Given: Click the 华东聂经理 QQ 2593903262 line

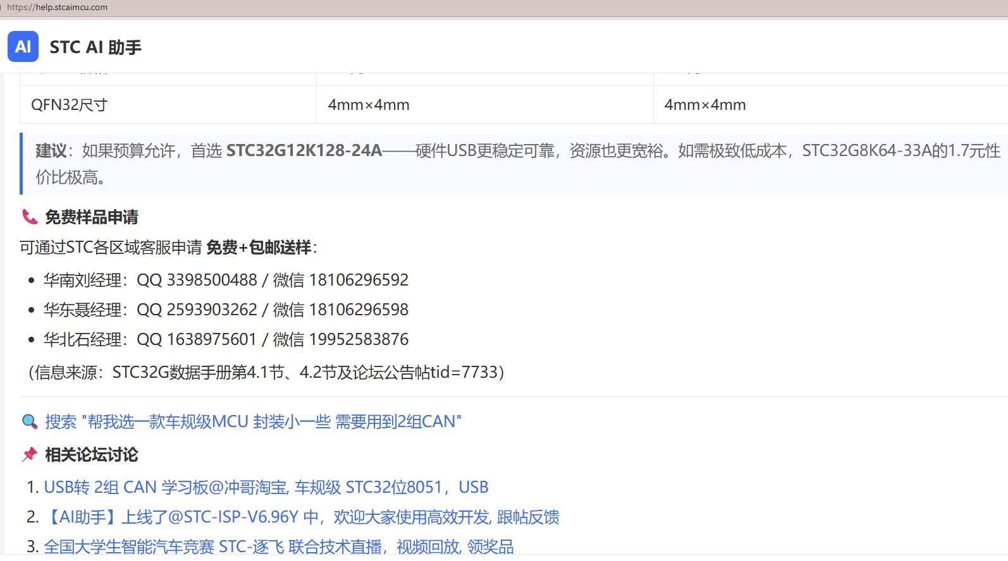Looking at the screenshot, I should [226, 310].
